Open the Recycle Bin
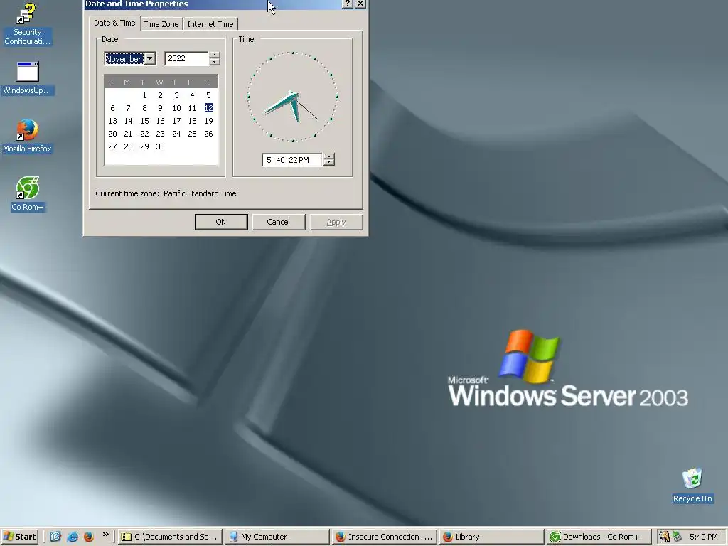 coord(692,485)
